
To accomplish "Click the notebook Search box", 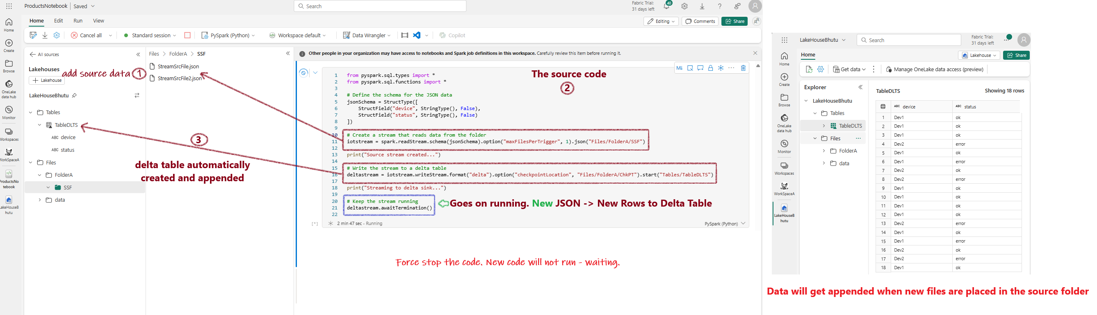I will click(380, 6).
